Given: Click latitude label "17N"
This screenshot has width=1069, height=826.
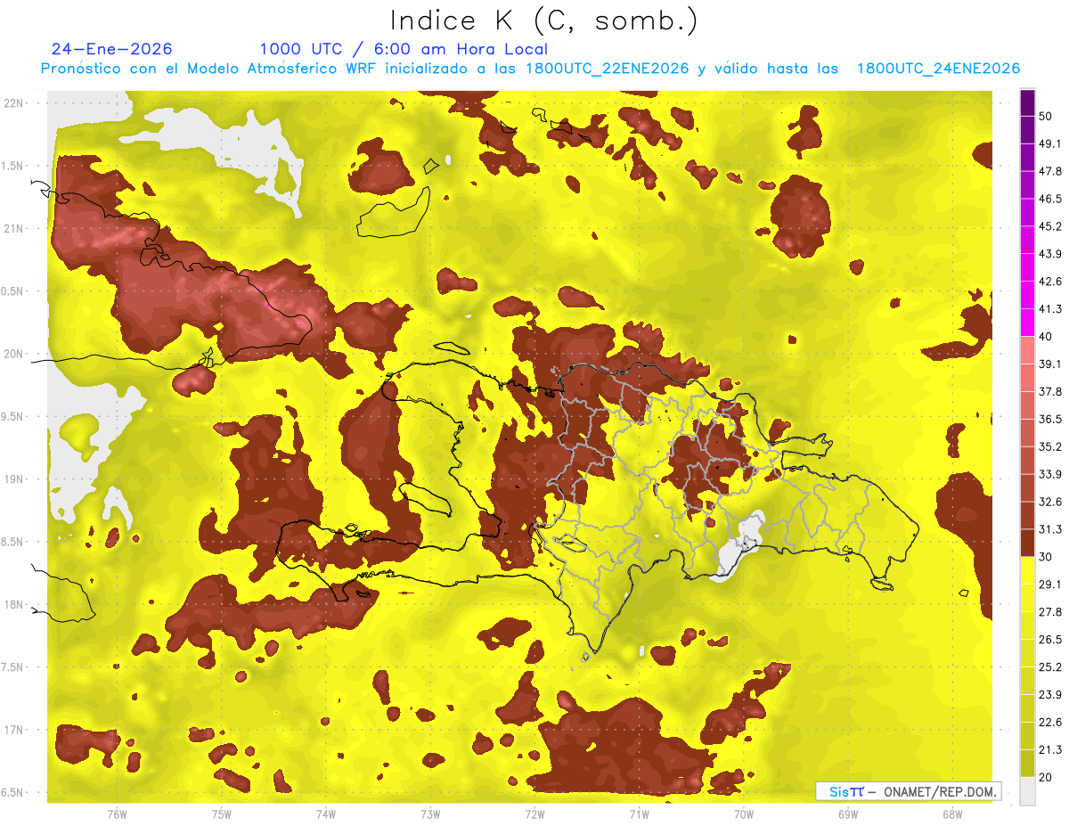Looking at the screenshot, I should coord(13,730).
